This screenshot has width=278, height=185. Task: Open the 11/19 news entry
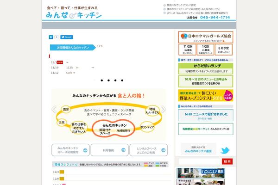pyautogui.click(x=72, y=68)
